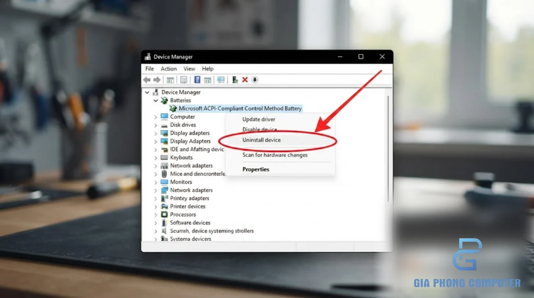Click the round down-arrow toolbar icon
This screenshot has height=298, width=534.
[255, 80]
